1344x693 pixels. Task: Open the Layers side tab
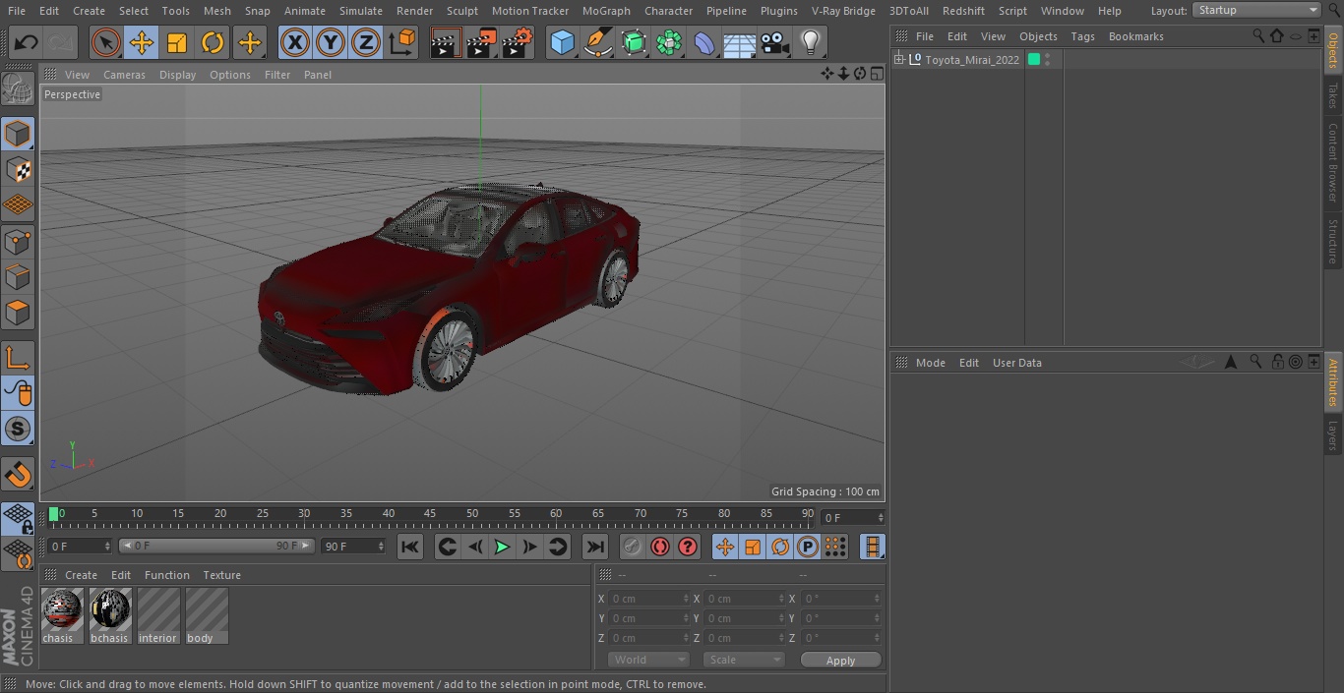click(1333, 435)
